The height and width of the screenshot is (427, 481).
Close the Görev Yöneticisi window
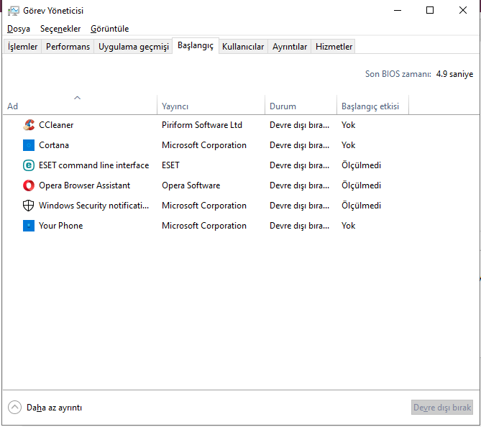point(462,11)
